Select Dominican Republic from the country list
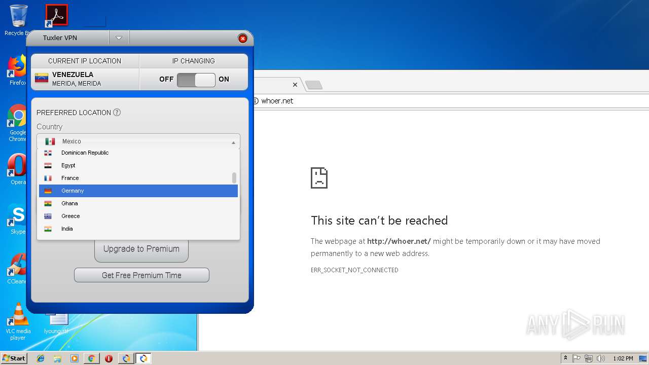 pos(138,153)
